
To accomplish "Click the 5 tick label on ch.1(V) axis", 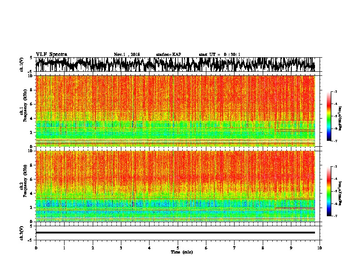I will point(31,58).
